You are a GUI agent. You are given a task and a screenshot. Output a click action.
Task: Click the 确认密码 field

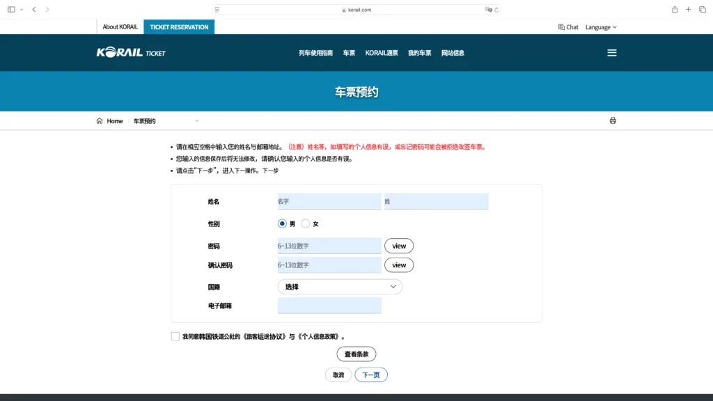(329, 265)
